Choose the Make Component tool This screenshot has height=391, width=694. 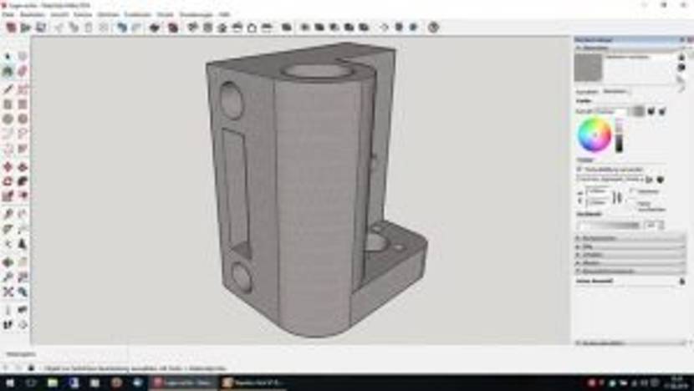pyautogui.click(x=23, y=56)
